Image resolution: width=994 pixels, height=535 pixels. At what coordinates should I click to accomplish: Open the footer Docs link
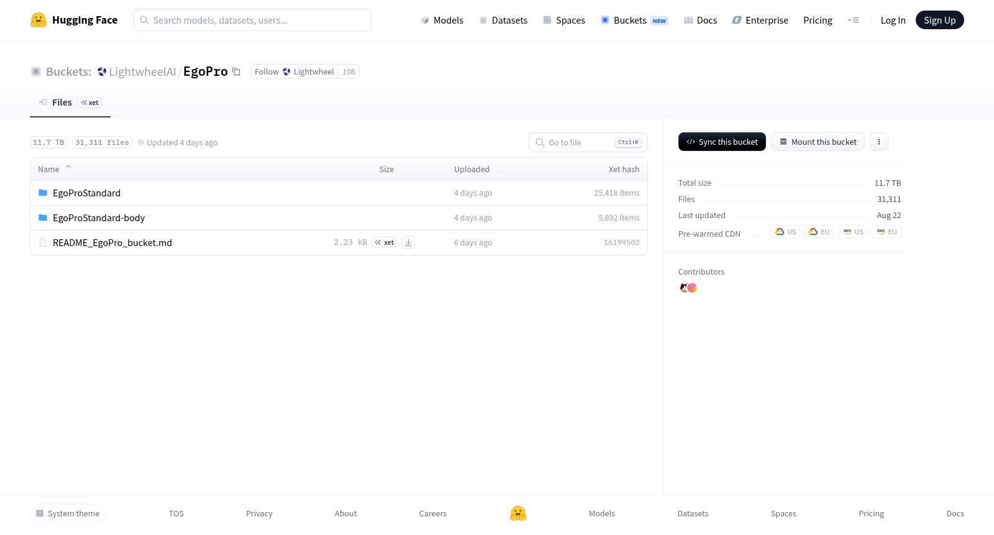[x=955, y=513]
